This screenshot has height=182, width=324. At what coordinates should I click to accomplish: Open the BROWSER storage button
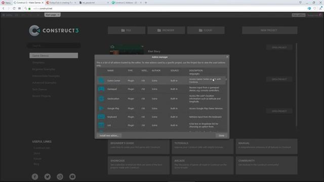pyautogui.click(x=166, y=30)
